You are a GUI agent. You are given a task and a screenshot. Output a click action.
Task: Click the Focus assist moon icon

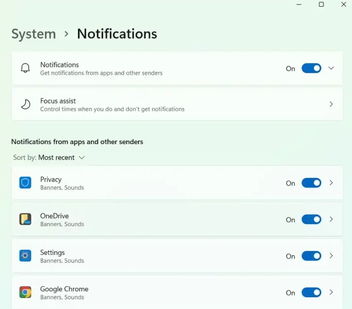tap(26, 104)
